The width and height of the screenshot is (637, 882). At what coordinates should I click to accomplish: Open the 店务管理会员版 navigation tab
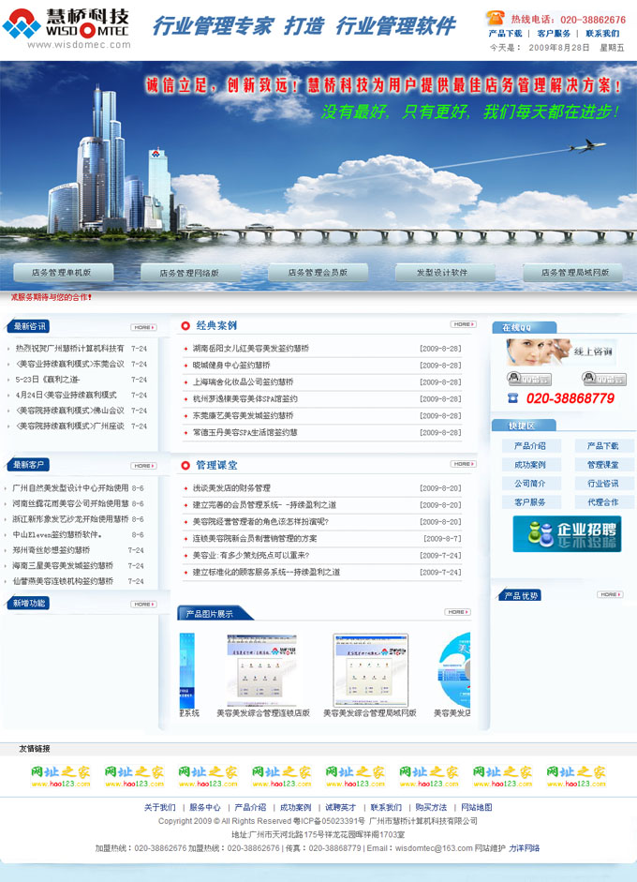tap(318, 273)
